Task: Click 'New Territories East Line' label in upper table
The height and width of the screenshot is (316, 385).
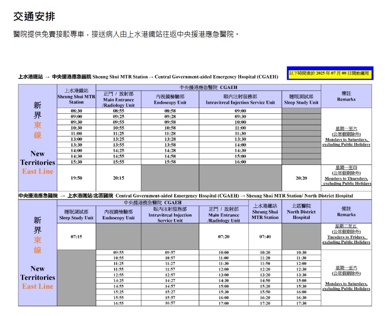Action: tap(37, 162)
